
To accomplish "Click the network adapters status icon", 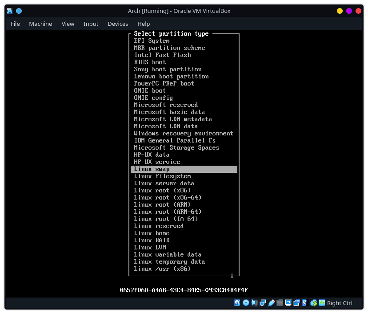I will pyautogui.click(x=263, y=303).
